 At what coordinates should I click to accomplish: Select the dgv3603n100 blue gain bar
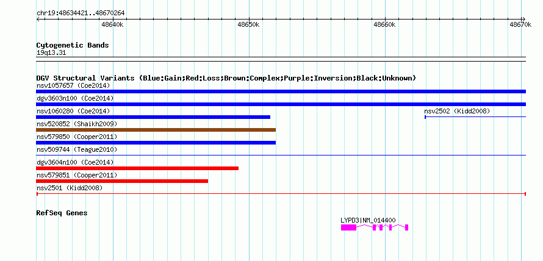coord(281,104)
